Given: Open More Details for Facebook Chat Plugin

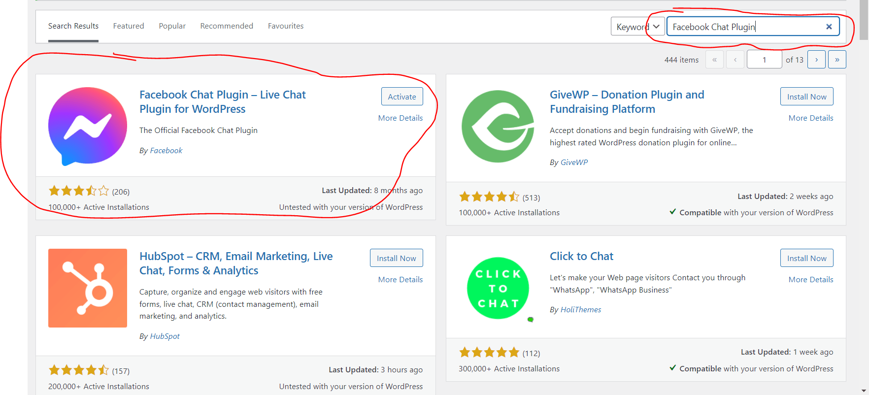Looking at the screenshot, I should tap(401, 118).
